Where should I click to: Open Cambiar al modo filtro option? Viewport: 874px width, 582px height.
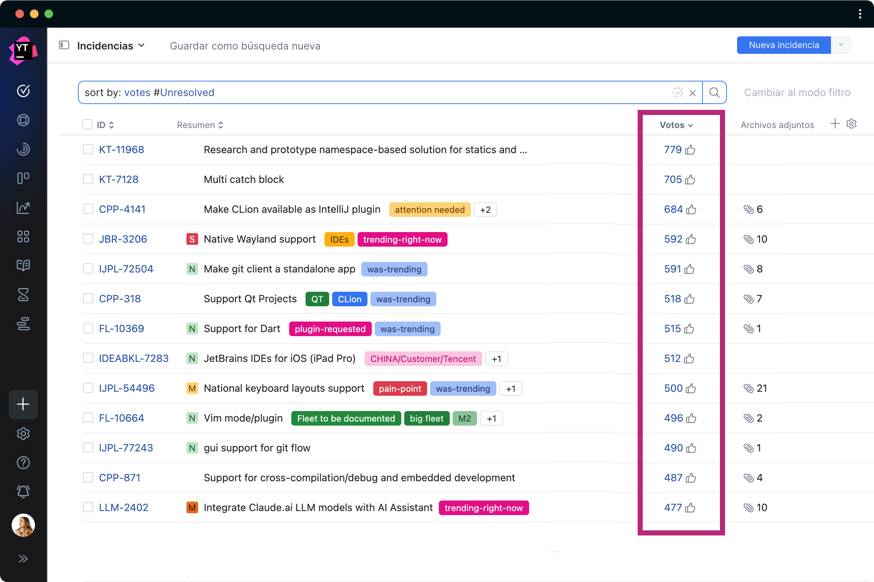[797, 92]
